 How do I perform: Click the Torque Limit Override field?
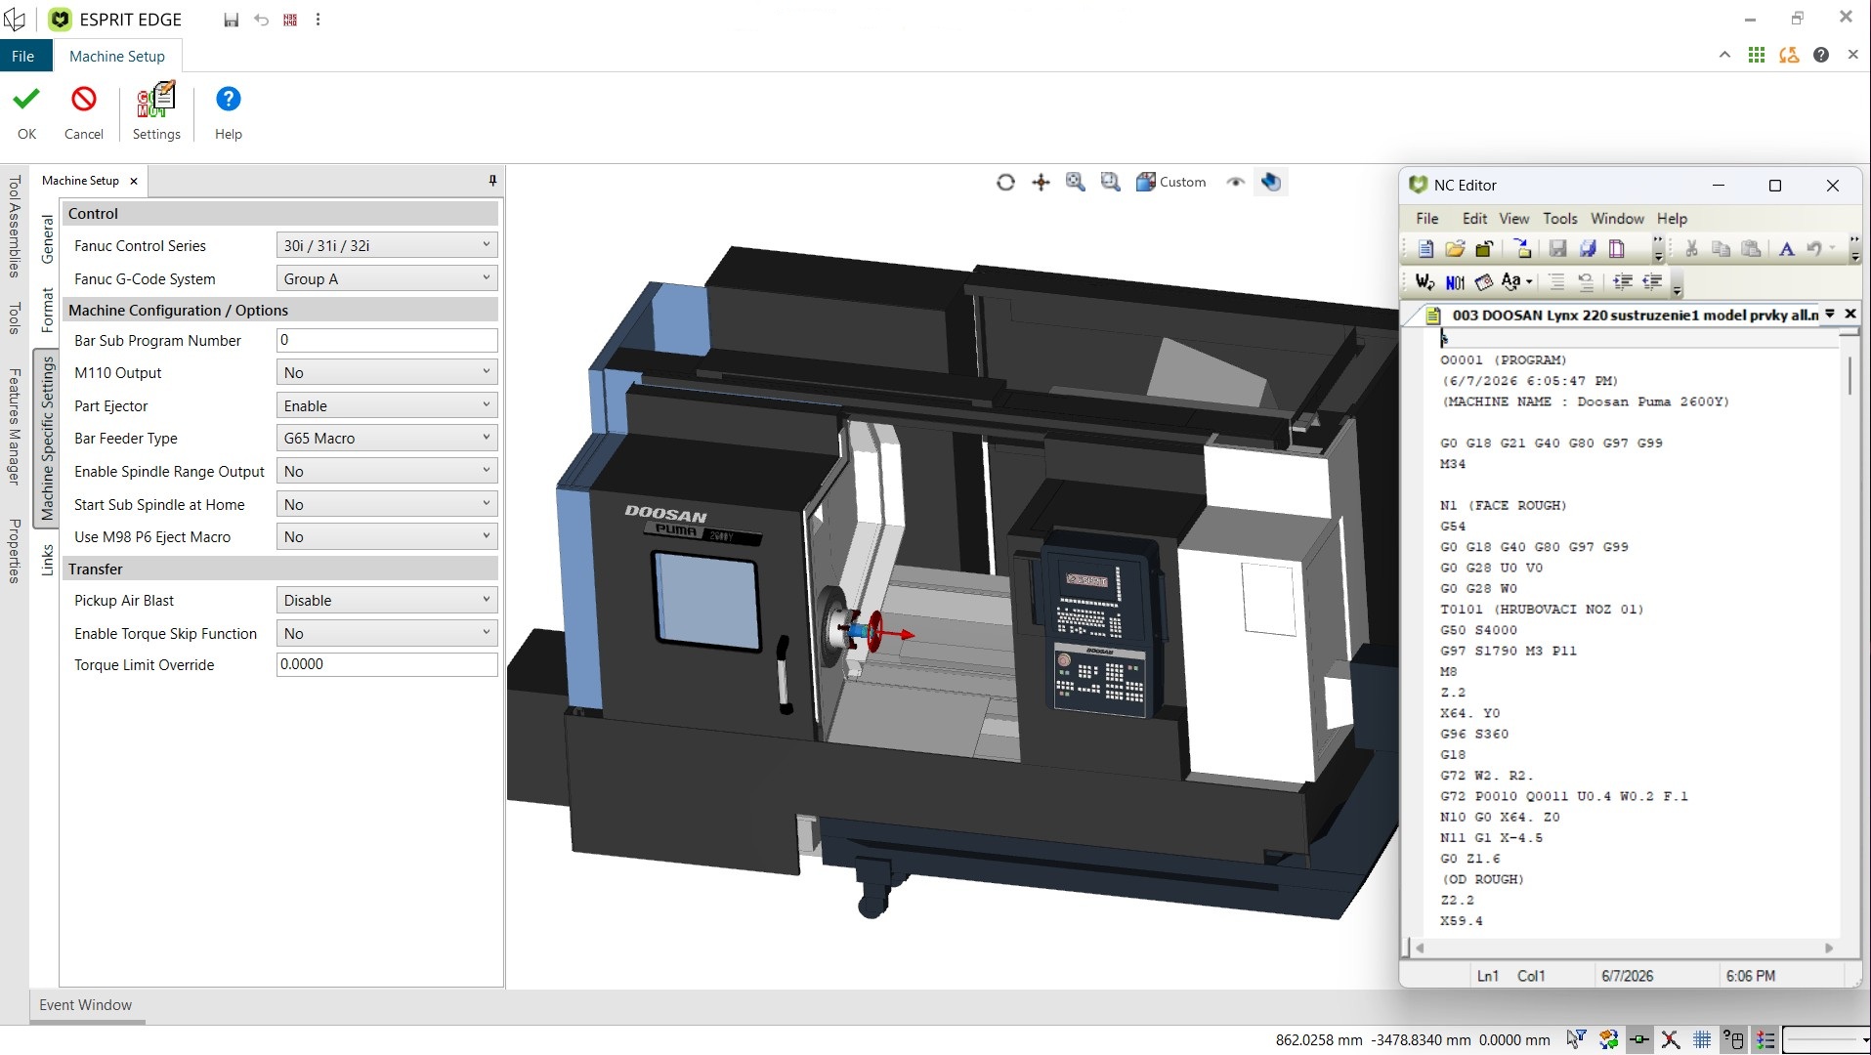click(387, 664)
